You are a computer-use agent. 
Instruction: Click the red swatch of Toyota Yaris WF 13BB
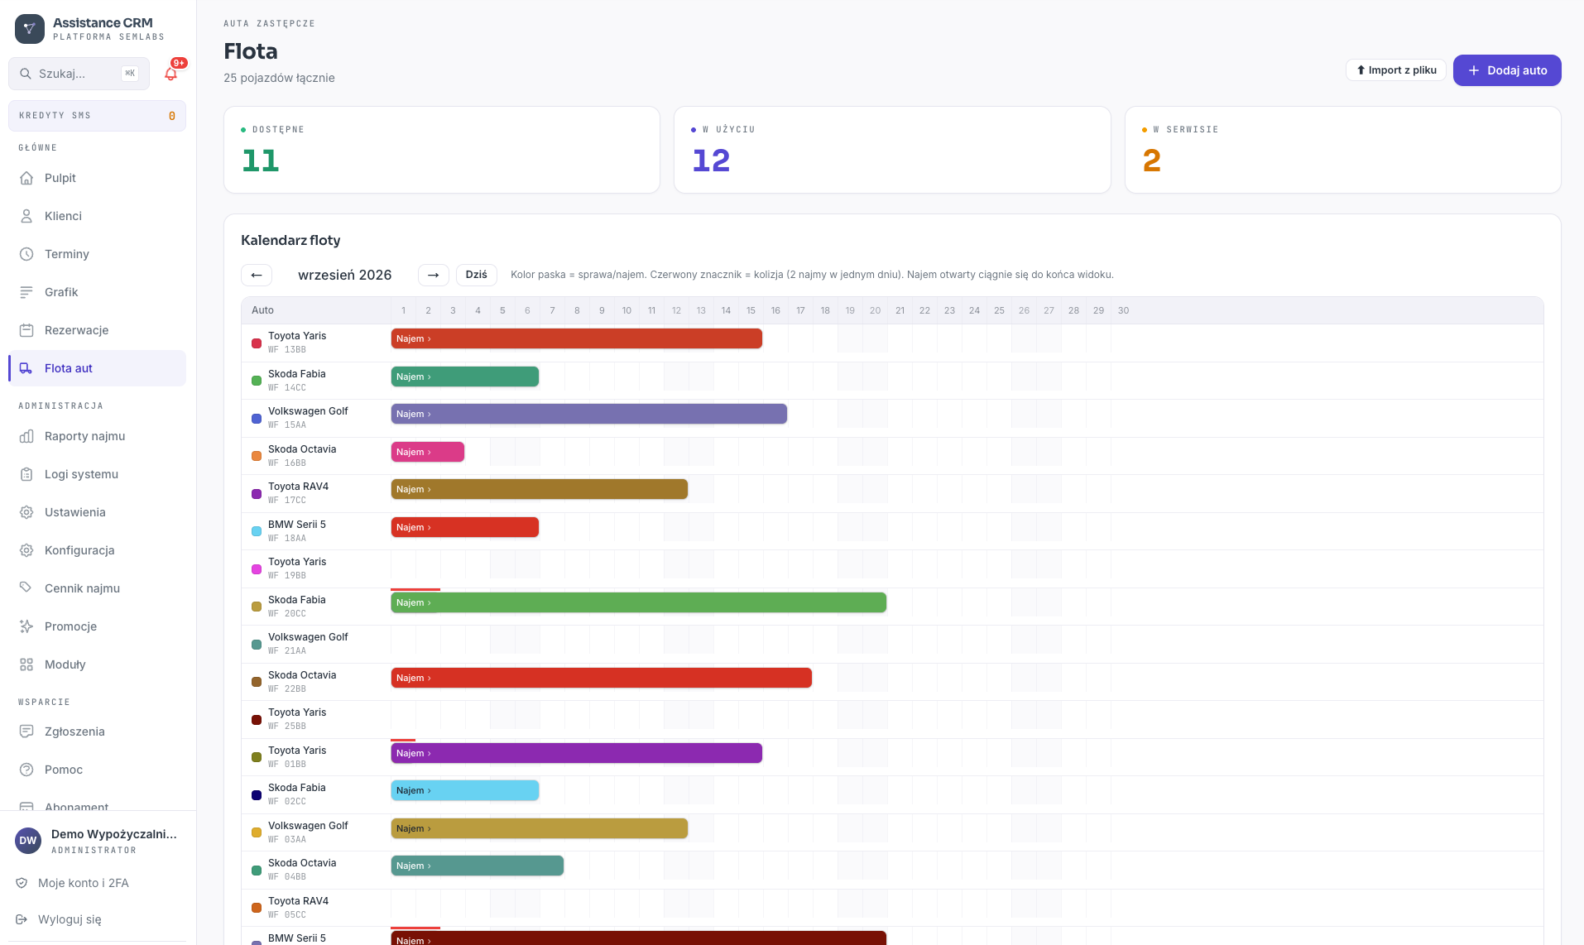pyautogui.click(x=257, y=343)
